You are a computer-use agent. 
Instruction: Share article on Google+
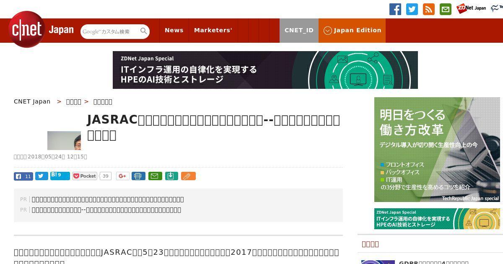(122, 176)
